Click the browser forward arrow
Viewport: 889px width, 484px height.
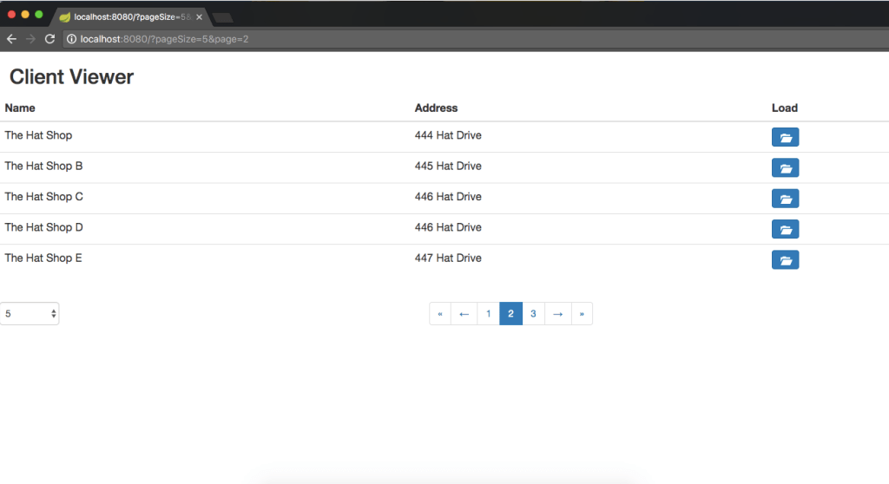click(30, 39)
